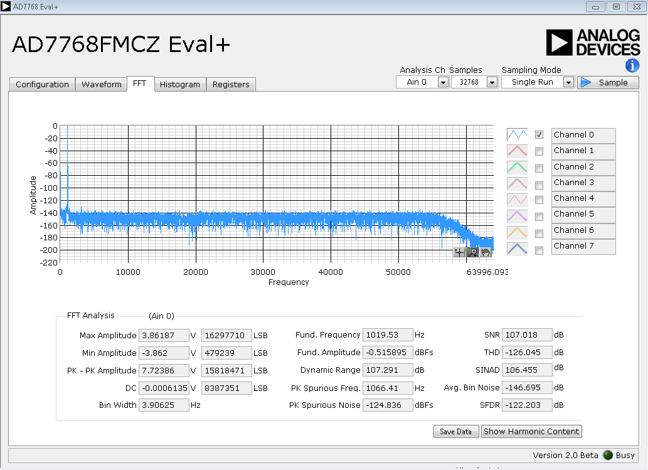
Task: Click the Channel 7 blue-gray plot icon
Action: tap(517, 249)
